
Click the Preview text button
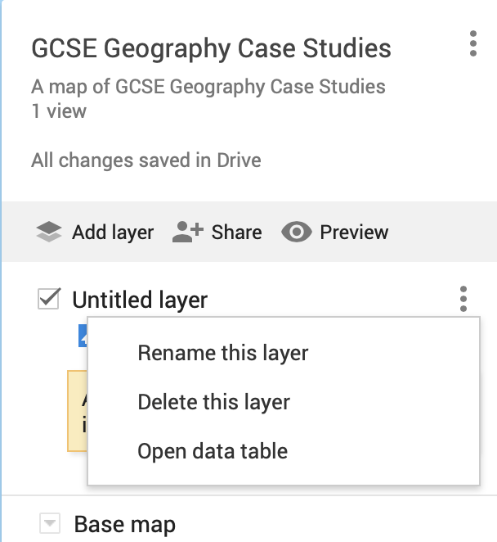(x=354, y=233)
